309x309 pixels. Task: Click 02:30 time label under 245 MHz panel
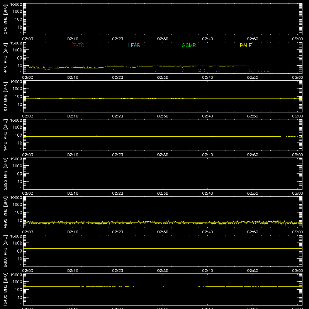pos(163,39)
